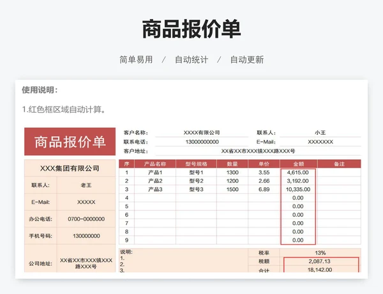Screen dimensions: 383x294
Task: Select the 联系电话 value 13000000000
Action: click(x=202, y=142)
